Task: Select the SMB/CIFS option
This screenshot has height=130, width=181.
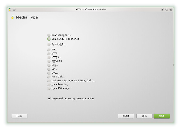Action: [49, 61]
